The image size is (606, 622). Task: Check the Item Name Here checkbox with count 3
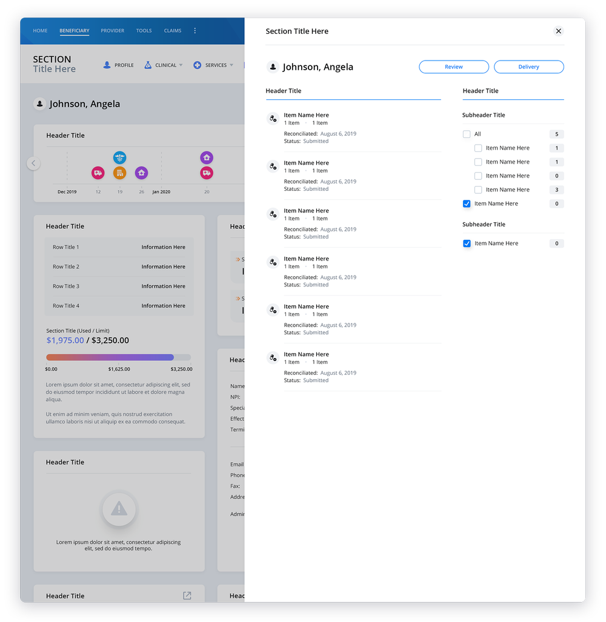pos(478,190)
